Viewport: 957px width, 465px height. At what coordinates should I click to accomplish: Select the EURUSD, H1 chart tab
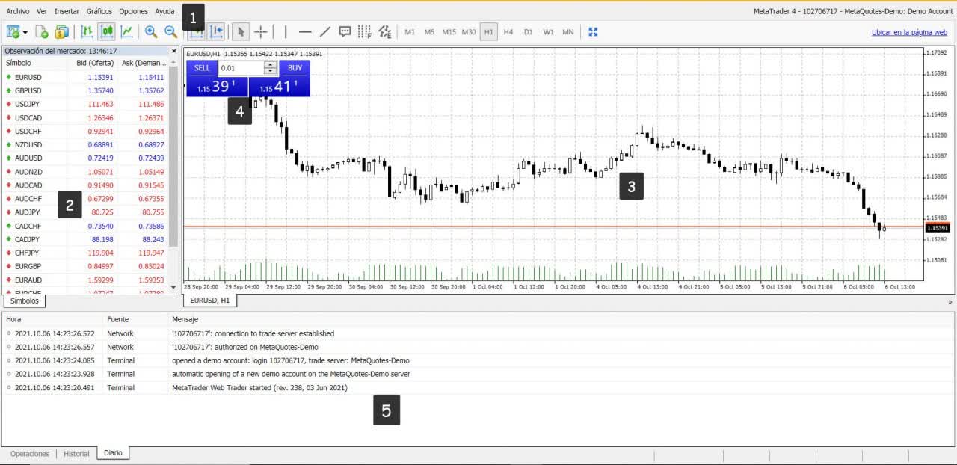point(210,300)
